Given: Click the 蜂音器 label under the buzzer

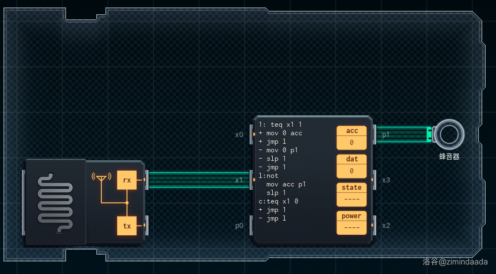Looking at the screenshot, I should [x=449, y=156].
